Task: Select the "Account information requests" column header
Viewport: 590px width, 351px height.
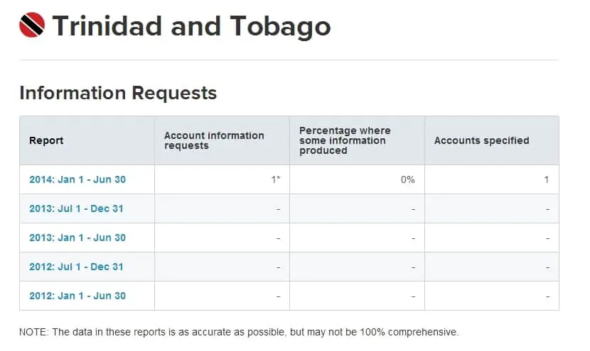Action: 214,140
